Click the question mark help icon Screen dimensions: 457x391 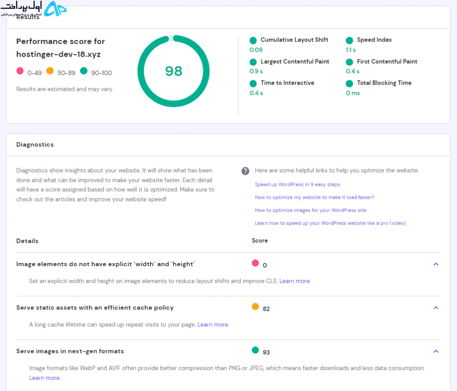coord(245,171)
